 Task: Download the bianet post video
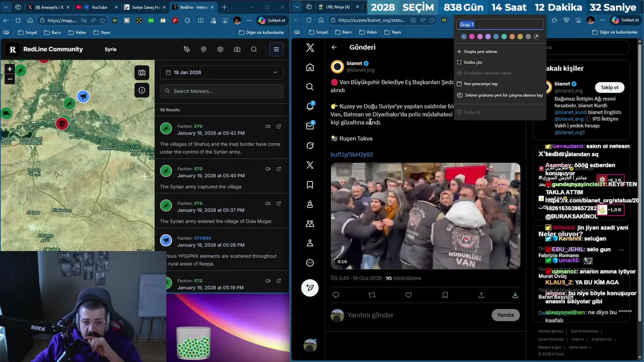(515, 295)
